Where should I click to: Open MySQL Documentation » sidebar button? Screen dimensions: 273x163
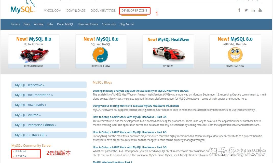49,95
